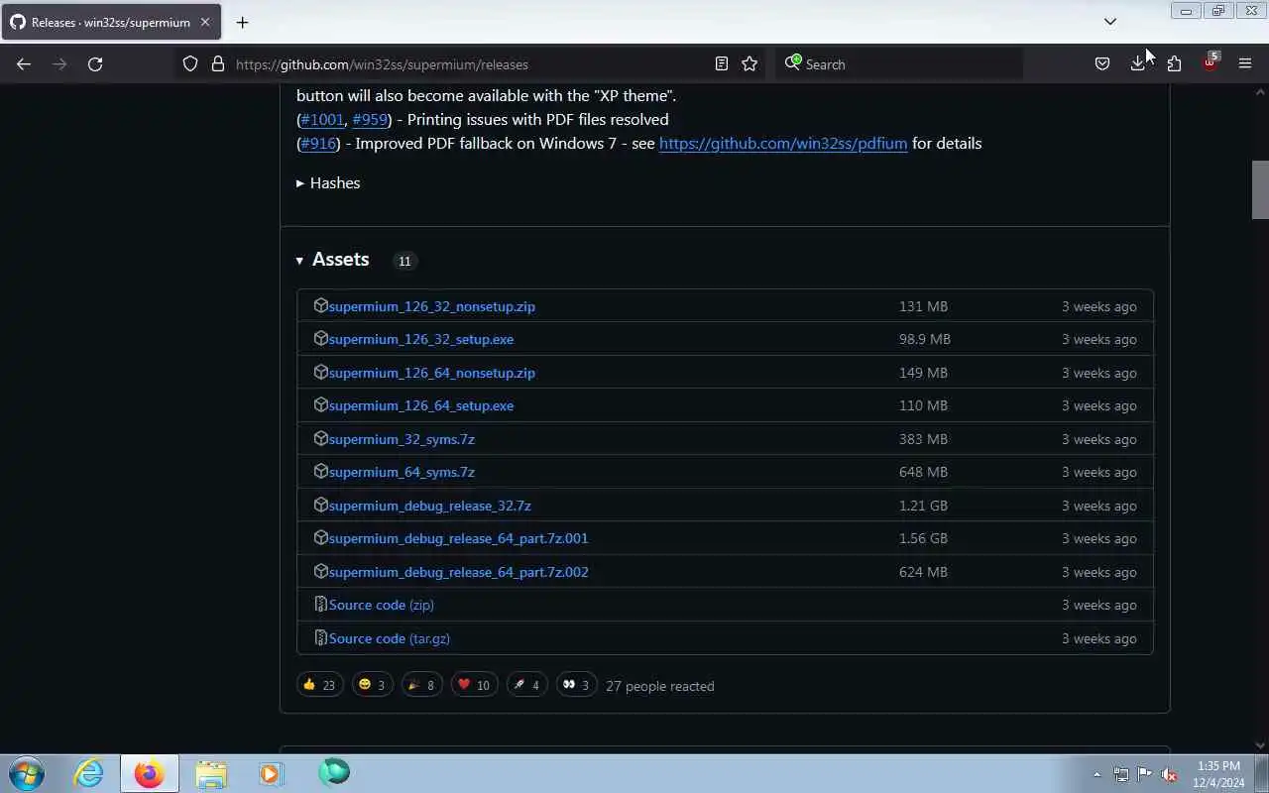Download supermium_debug_release_64_part.7z.001
1269x793 pixels.
459,538
